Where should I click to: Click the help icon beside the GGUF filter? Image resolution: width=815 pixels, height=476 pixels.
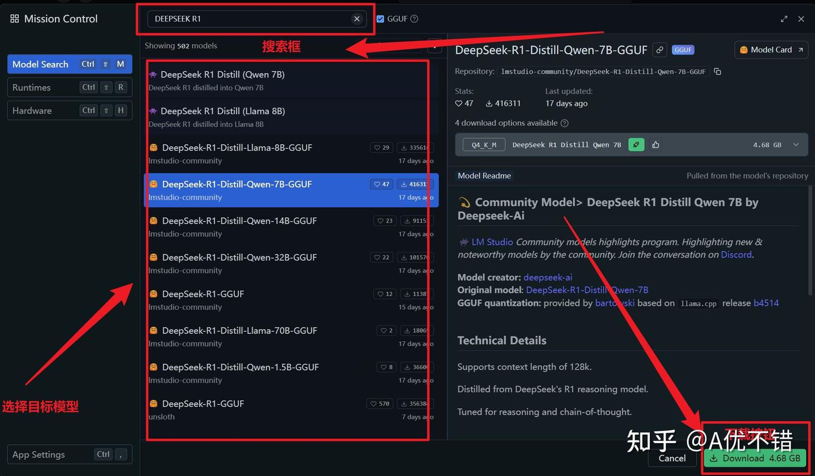414,19
